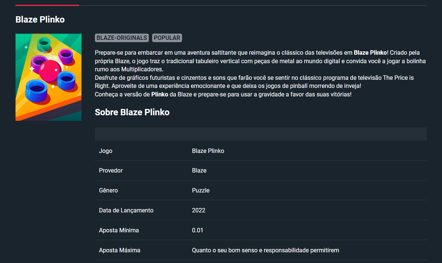This screenshot has height=263, width=442.
Task: Click the empty table header bar
Action: pyautogui.click(x=261, y=134)
